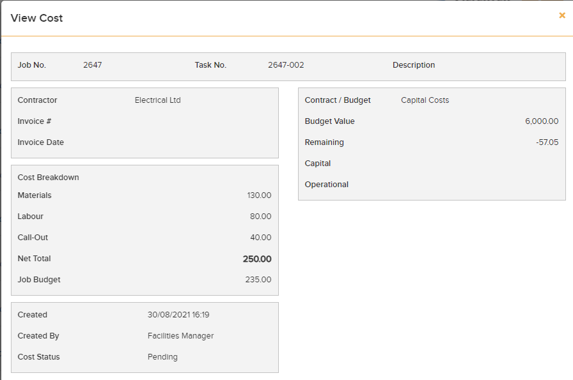Close the View Cost dialog
This screenshot has width=573, height=380.
pyautogui.click(x=561, y=15)
